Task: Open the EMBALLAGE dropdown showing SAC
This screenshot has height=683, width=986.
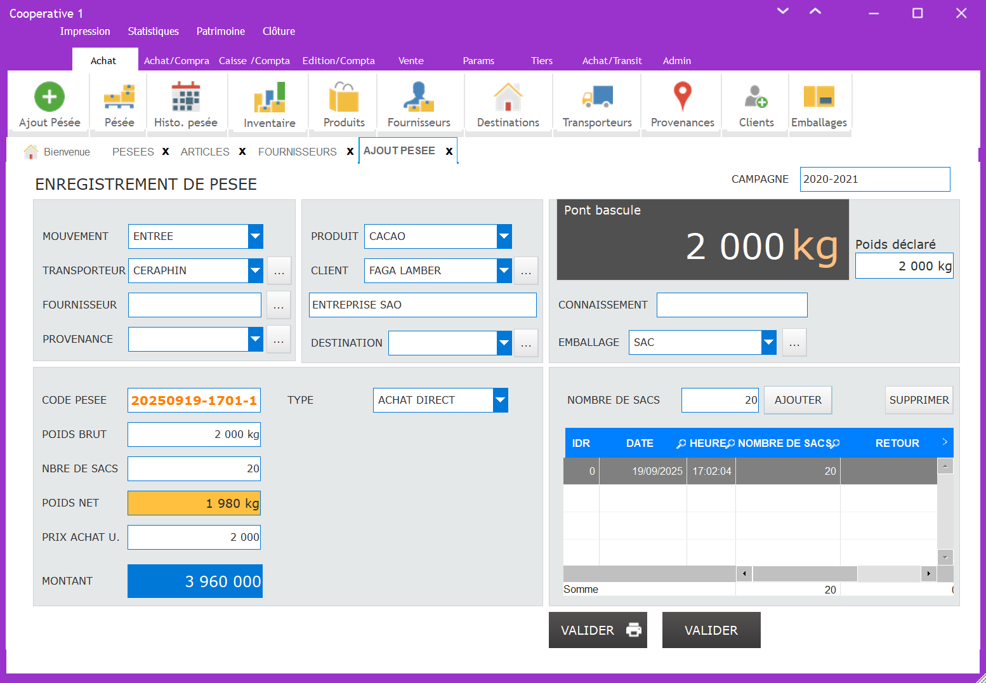Action: tap(768, 343)
